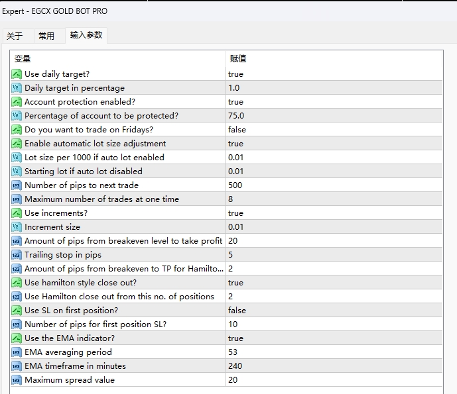Image resolution: width=457 pixels, height=394 pixels.
Task: Click the EMA averaging period value 53
Action: point(233,352)
